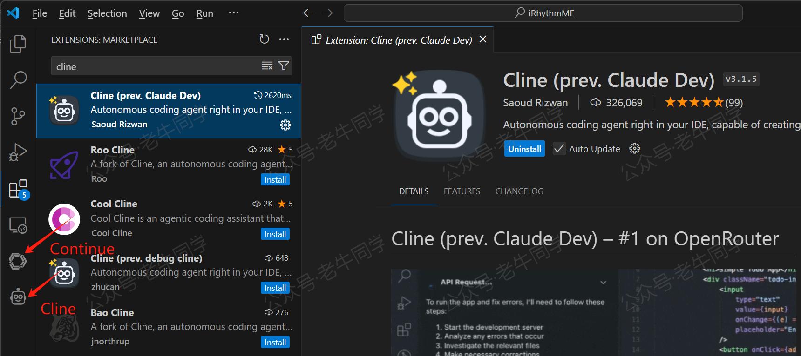Select the Extension: Cline editor tab
The height and width of the screenshot is (356, 801).
(x=399, y=40)
